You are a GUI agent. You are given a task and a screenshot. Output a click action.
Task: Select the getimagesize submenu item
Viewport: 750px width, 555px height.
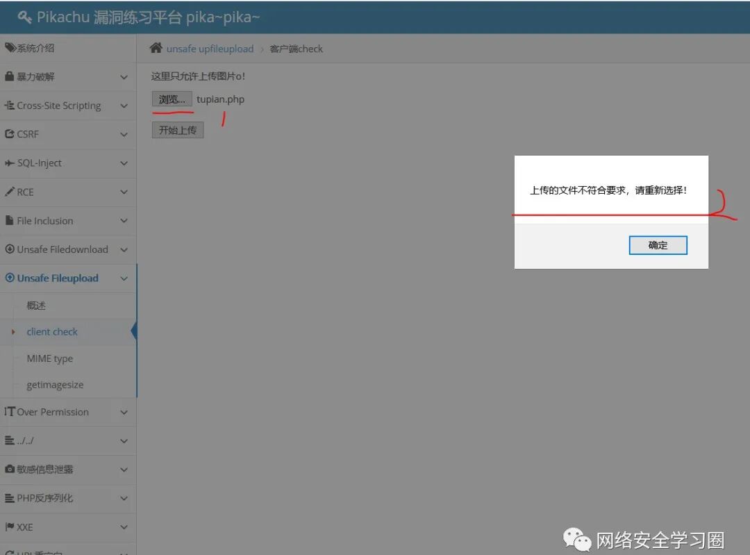(55, 385)
